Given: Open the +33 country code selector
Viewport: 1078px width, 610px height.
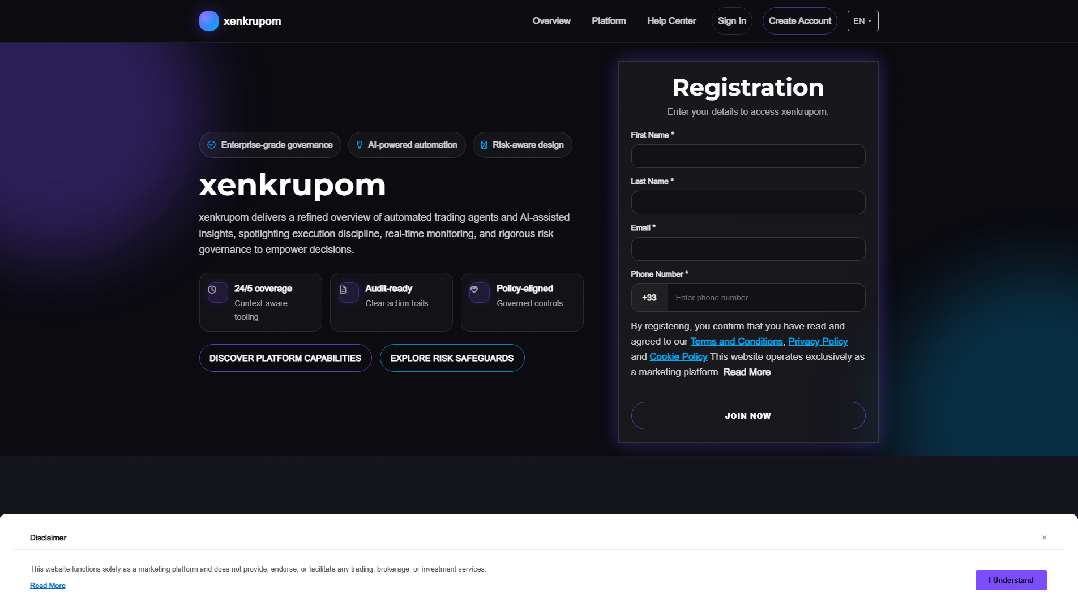Looking at the screenshot, I should click(649, 298).
